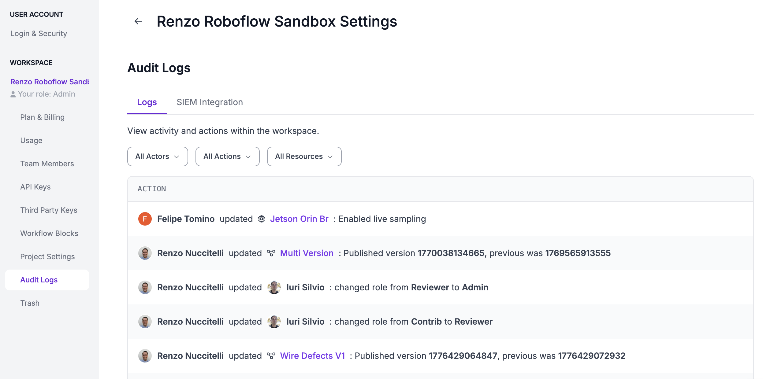Click the name Felipe Tomino

coord(186,219)
